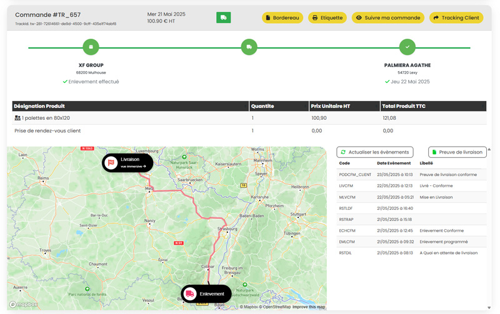Click the file icon on Preuve de livraison
Viewport: 500px width, 314px height.
[x=434, y=152]
